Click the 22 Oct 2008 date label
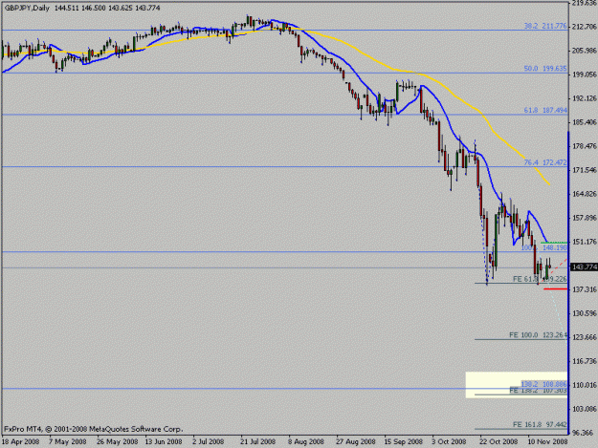The width and height of the screenshot is (598, 448). [498, 442]
